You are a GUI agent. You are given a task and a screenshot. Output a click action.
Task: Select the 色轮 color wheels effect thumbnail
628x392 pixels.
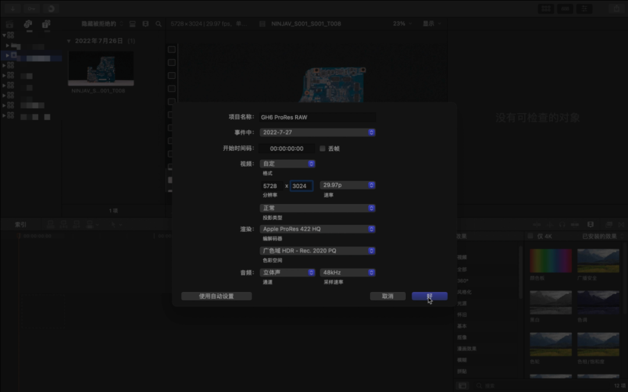point(551,344)
